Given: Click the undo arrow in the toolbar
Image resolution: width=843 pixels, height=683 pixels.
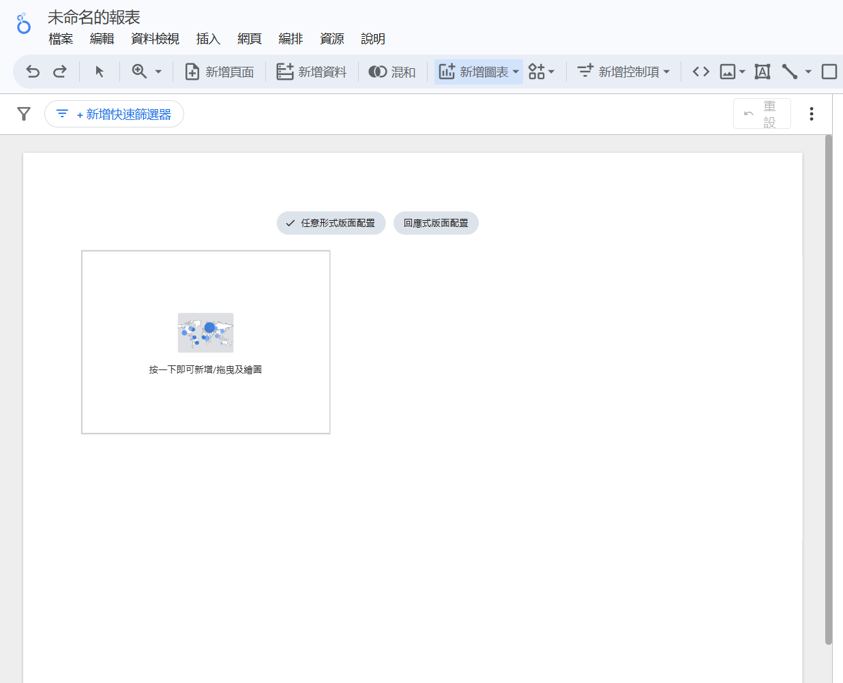Looking at the screenshot, I should click(x=33, y=72).
